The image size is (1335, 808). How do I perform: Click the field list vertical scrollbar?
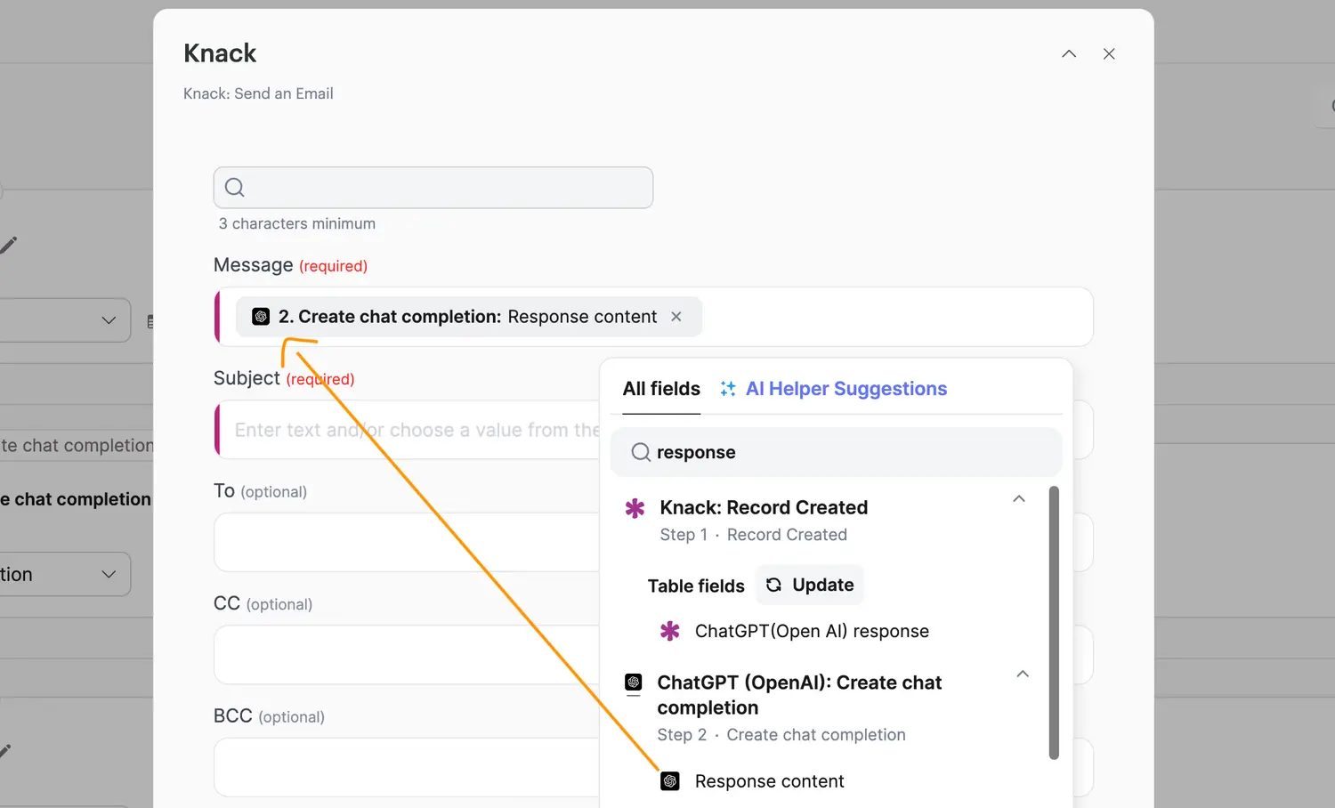(x=1054, y=623)
